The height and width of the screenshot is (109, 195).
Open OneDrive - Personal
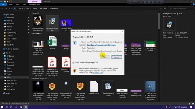[x=12, y=49]
